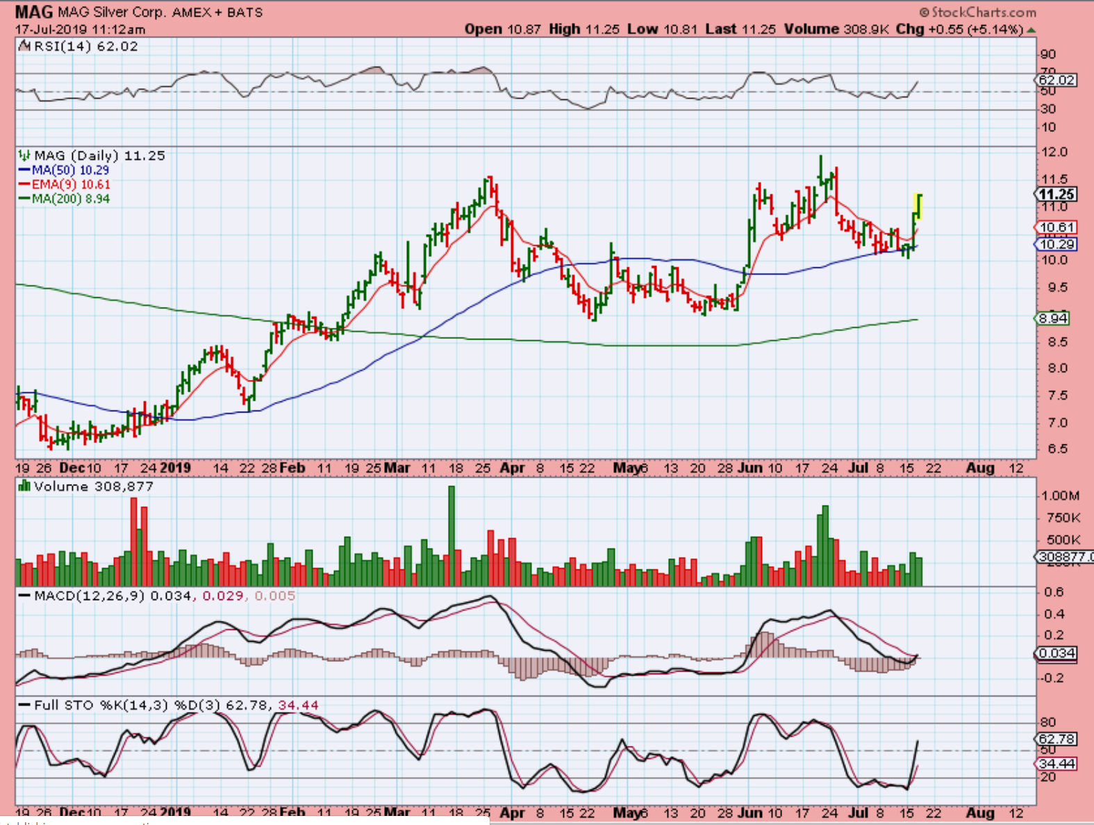Click the 'Chg +0.55 (+5.14%)' value
Image resolution: width=1094 pixels, height=825 pixels.
click(960, 29)
